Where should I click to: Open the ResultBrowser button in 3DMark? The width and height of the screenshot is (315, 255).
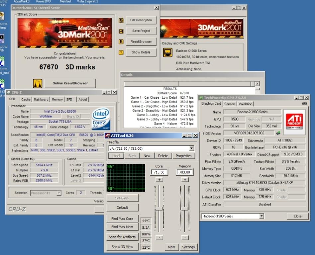(x=141, y=42)
